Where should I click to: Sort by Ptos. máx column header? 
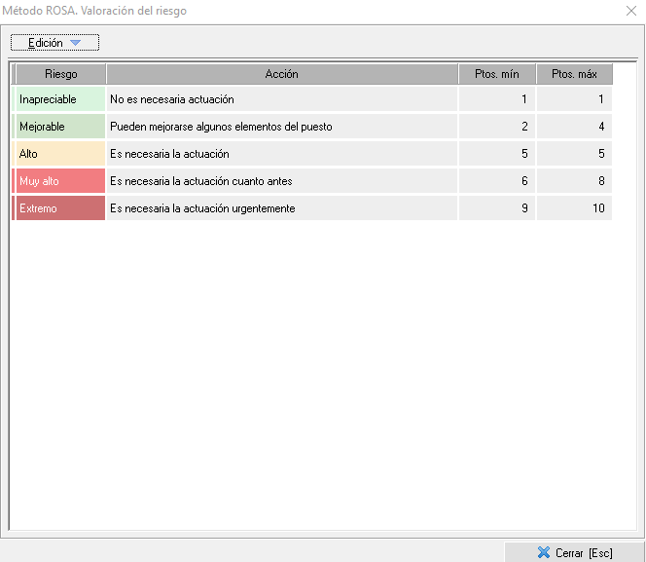click(x=574, y=74)
